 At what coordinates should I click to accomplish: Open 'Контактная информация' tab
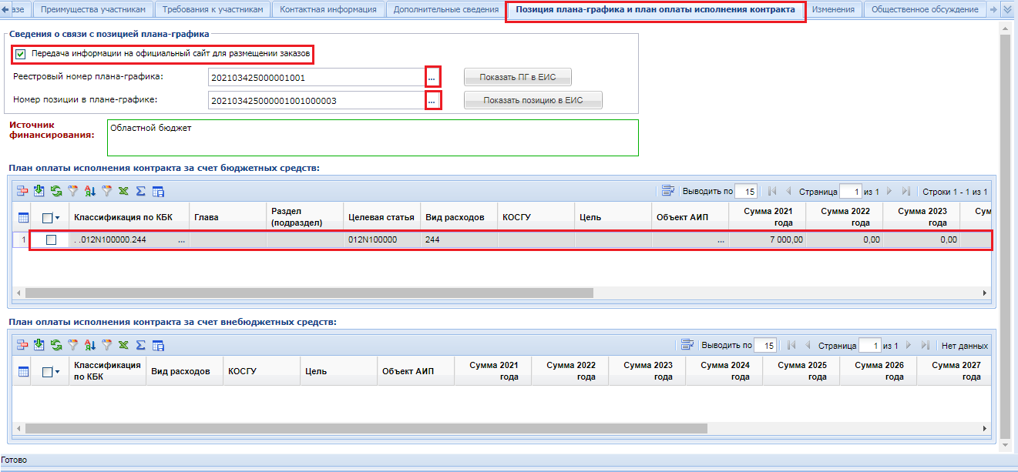click(x=328, y=9)
